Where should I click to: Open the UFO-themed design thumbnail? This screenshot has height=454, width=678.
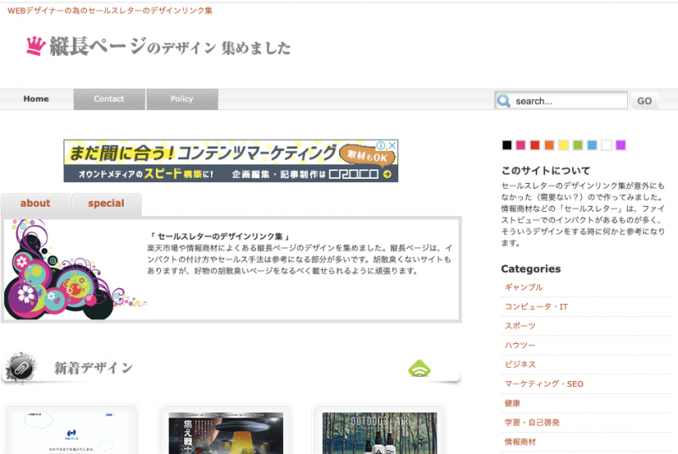225,432
